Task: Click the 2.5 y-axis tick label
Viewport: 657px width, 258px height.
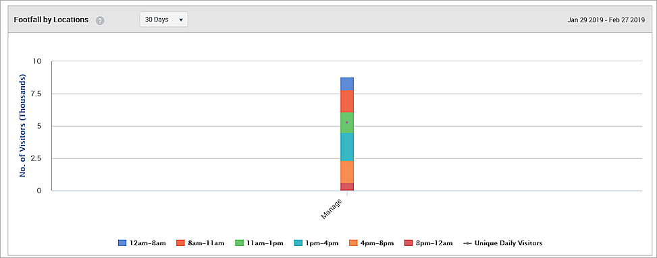Action: pos(35,158)
